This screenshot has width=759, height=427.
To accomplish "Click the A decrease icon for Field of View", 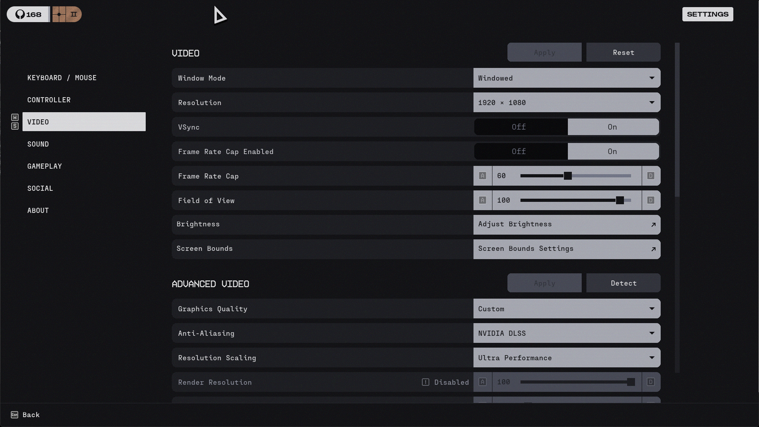I will point(483,201).
